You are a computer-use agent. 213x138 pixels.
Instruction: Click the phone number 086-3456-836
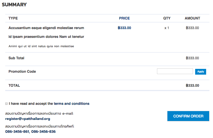tap(43, 132)
